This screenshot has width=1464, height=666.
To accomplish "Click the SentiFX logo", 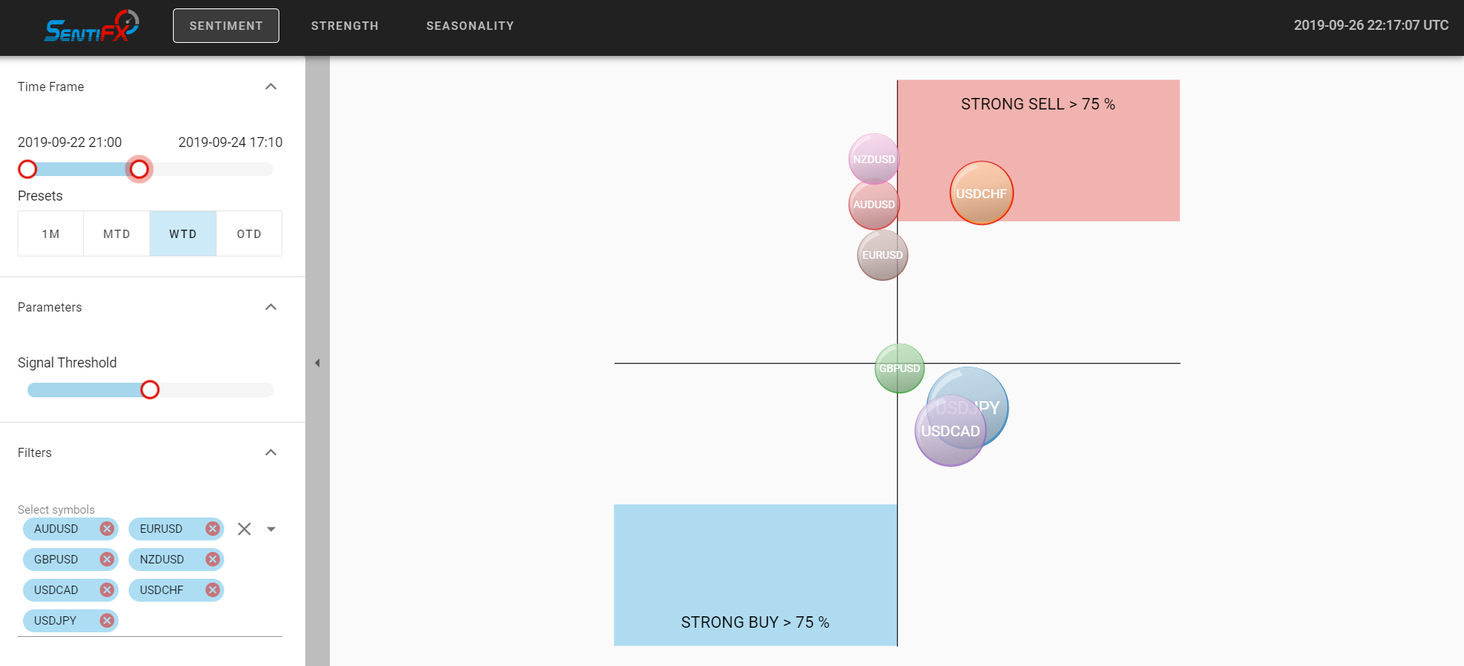I will click(x=92, y=26).
